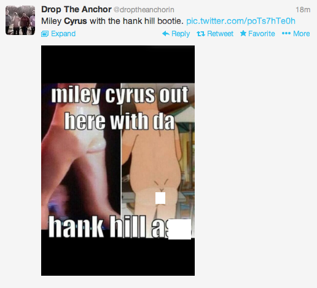
Task: Click the Expand text label
Action: point(63,34)
